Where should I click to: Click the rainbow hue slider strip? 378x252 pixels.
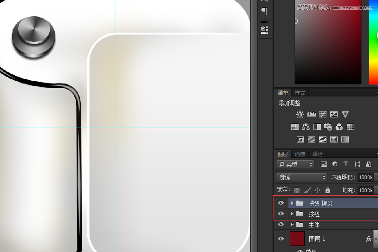click(373, 42)
